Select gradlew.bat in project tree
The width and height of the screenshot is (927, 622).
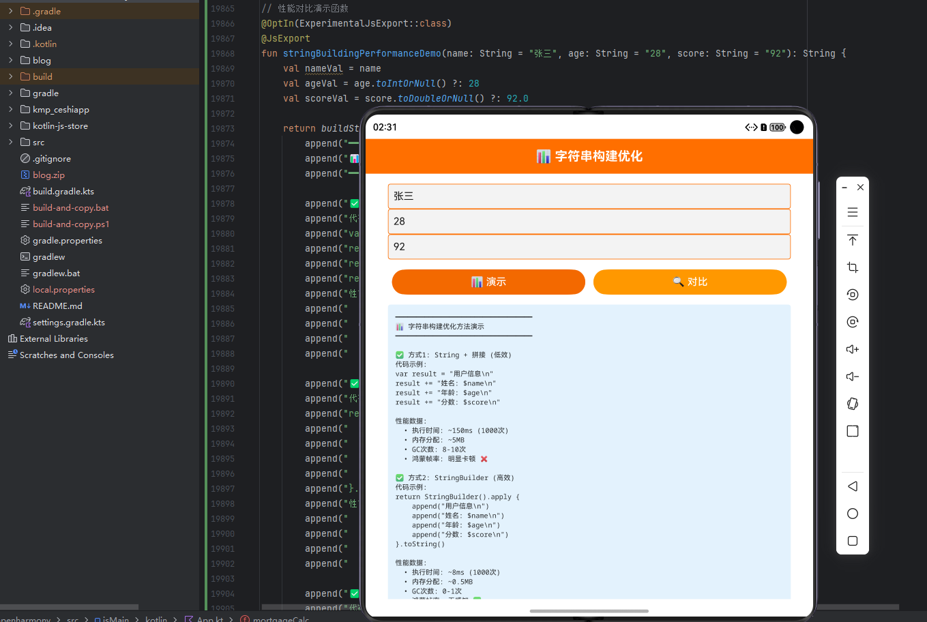[x=56, y=273]
